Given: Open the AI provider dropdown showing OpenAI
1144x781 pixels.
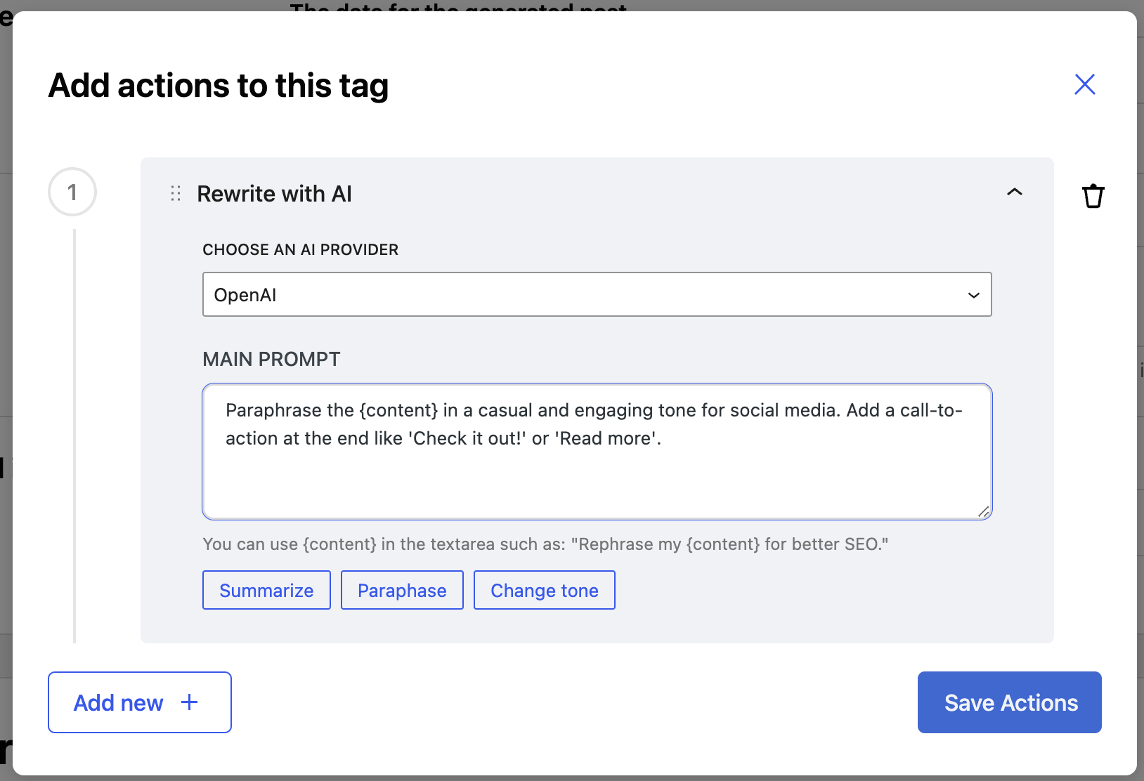Looking at the screenshot, I should click(x=596, y=294).
